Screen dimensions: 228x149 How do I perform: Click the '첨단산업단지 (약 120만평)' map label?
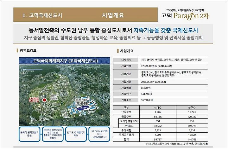[x=82, y=102]
